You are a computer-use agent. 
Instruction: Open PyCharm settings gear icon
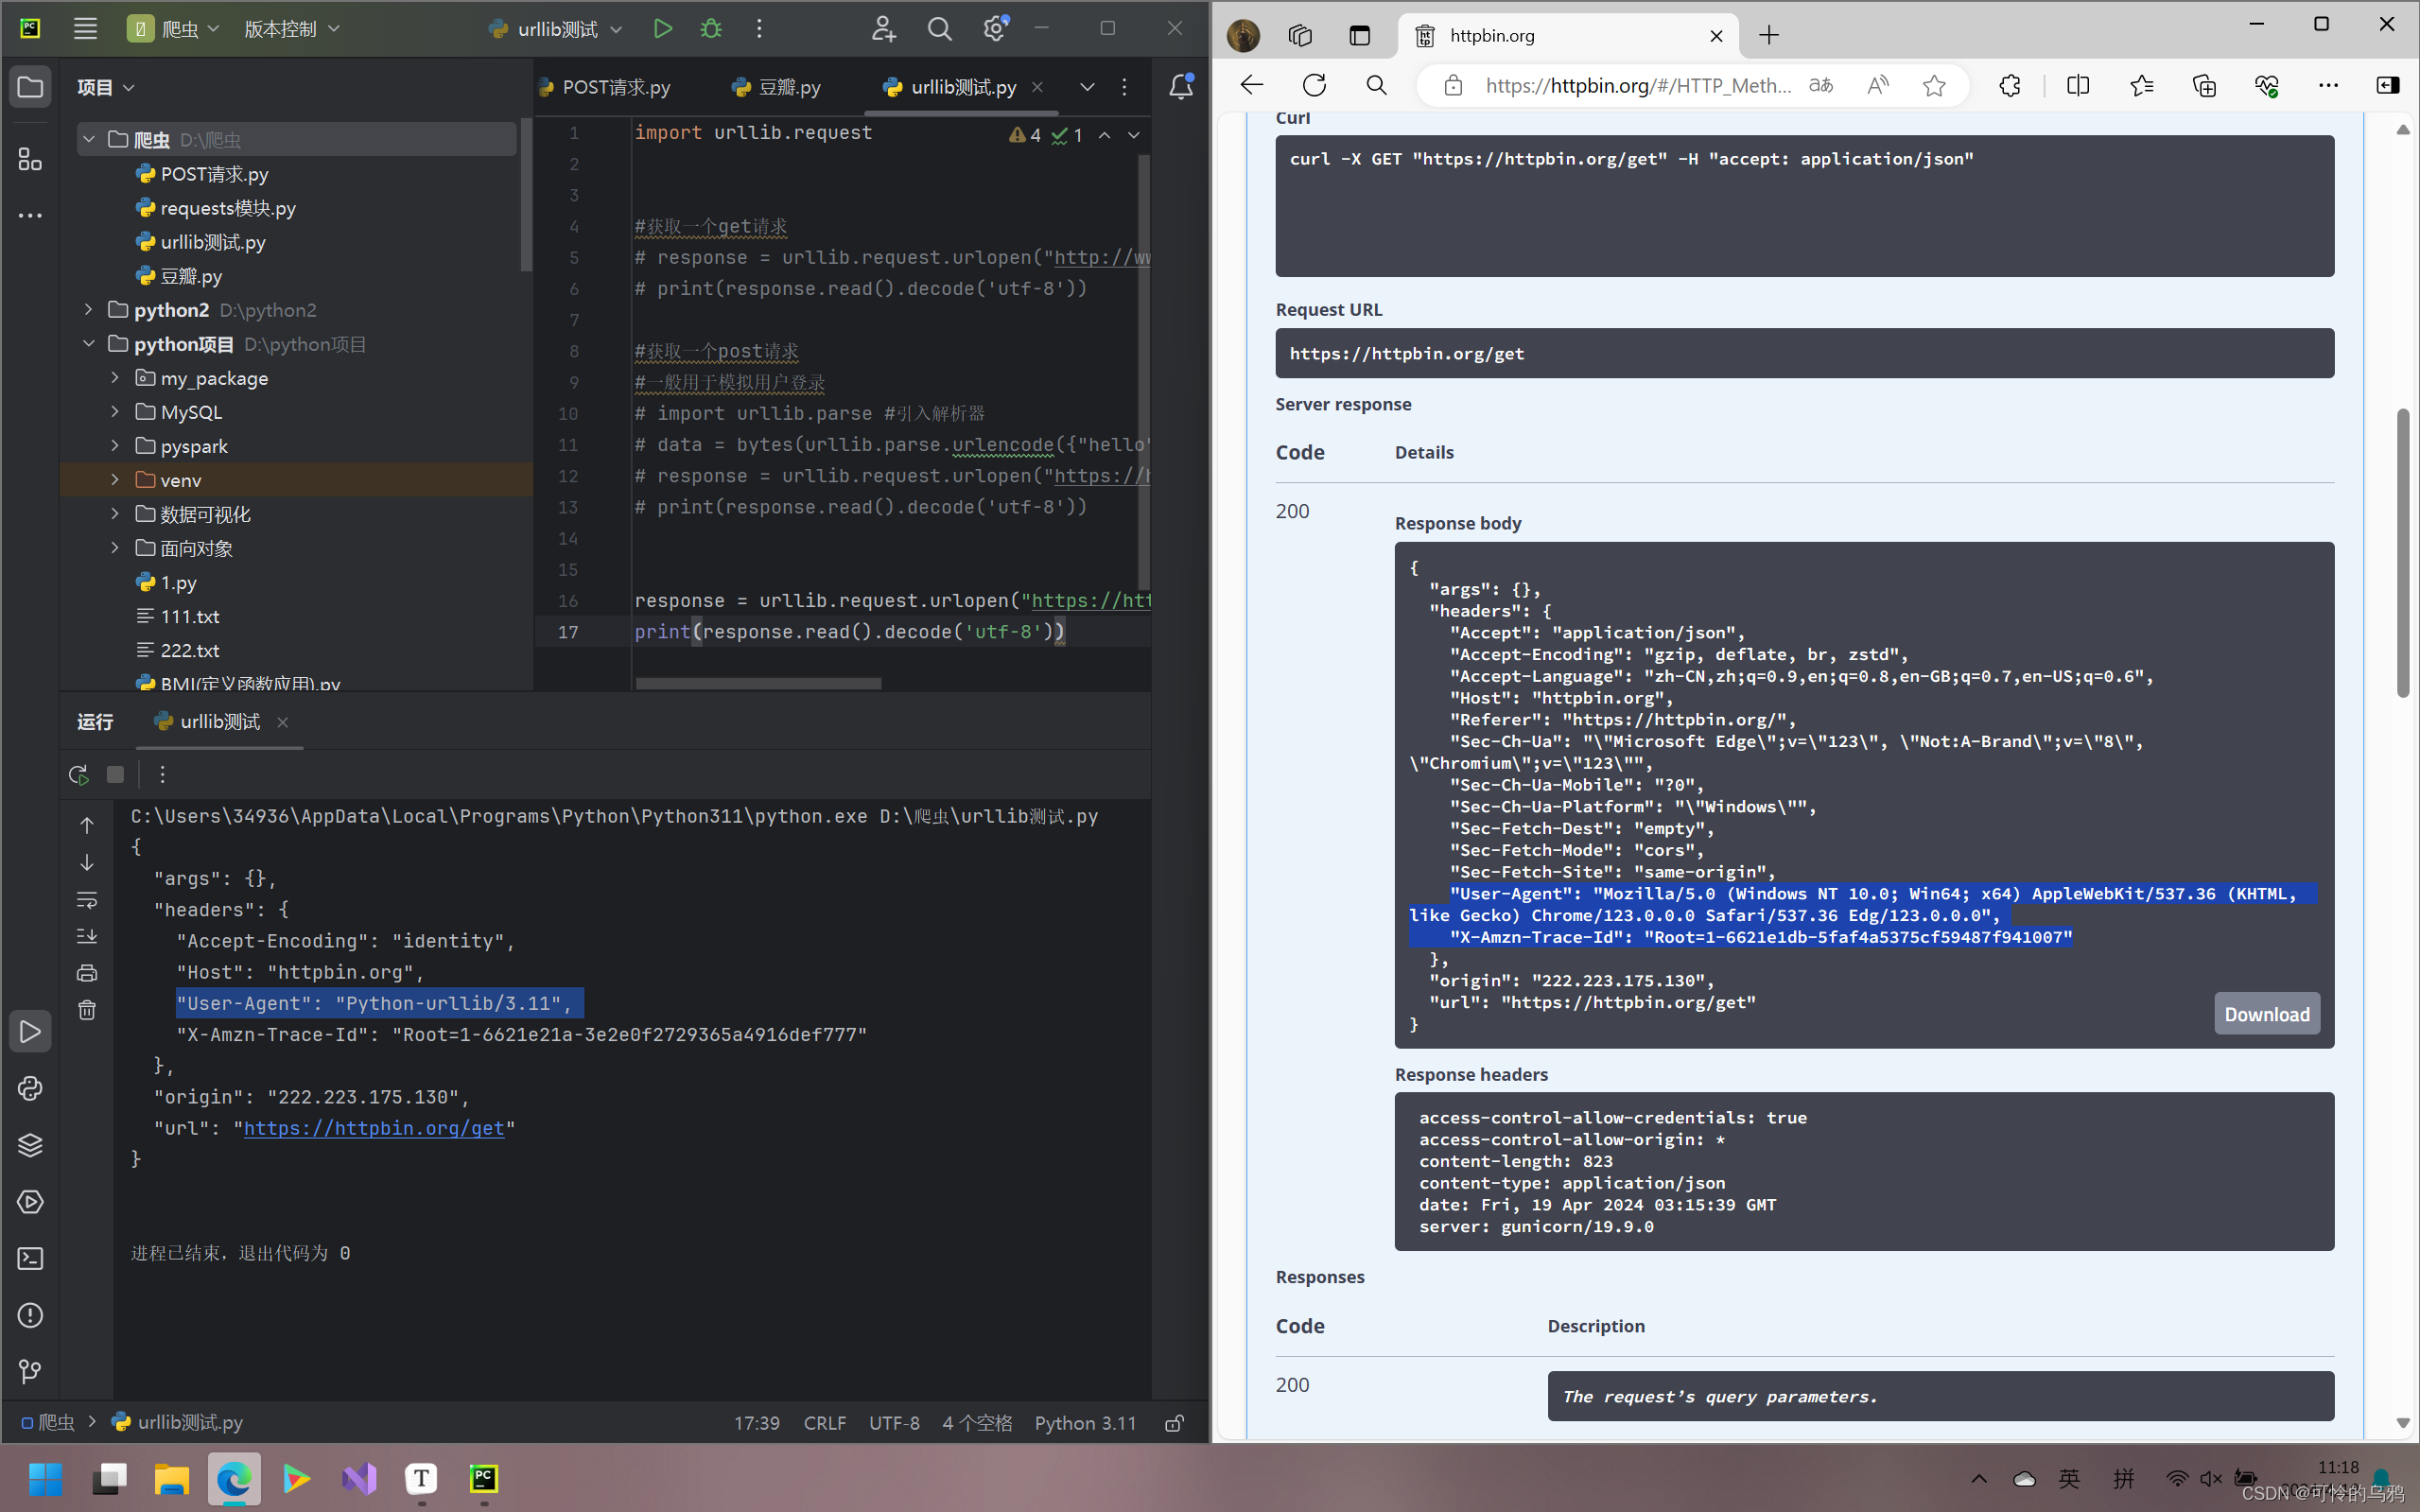[x=995, y=29]
